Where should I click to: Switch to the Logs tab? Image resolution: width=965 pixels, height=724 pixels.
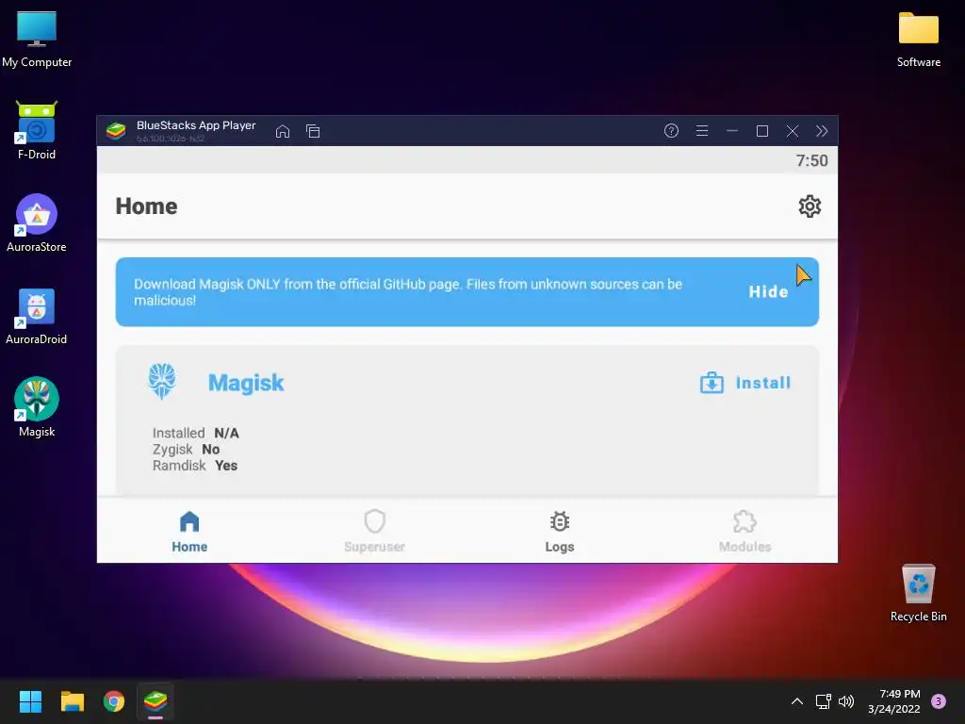[x=560, y=532]
